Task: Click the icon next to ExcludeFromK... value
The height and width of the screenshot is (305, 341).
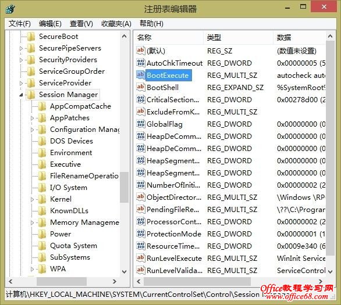Action: (x=140, y=112)
